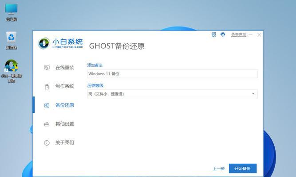This screenshot has height=177, width=296.
Task: Click the 开始备份 button
Action: (243, 168)
